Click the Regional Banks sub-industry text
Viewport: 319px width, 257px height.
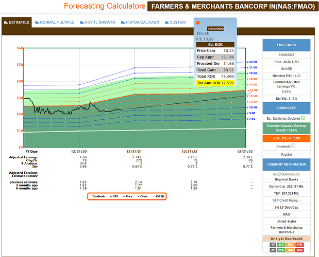[x=287, y=179]
